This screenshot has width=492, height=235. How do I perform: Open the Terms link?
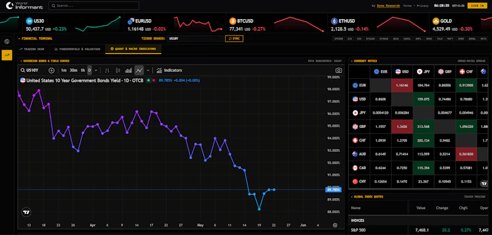tap(408, 6)
